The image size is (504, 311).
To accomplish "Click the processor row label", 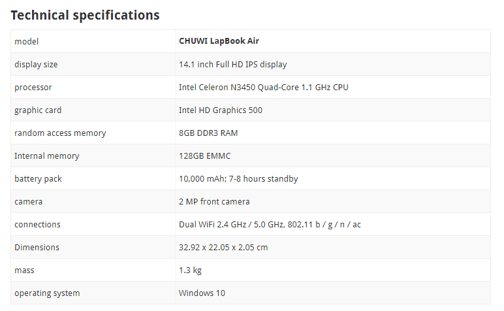I will coord(33,88).
